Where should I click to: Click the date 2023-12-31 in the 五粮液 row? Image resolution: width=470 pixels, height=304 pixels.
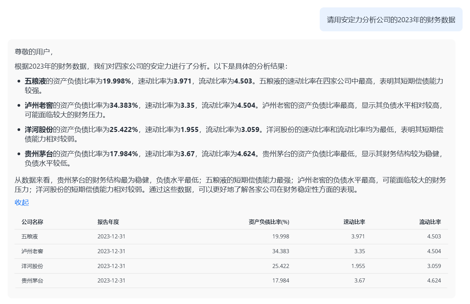[x=111, y=236]
